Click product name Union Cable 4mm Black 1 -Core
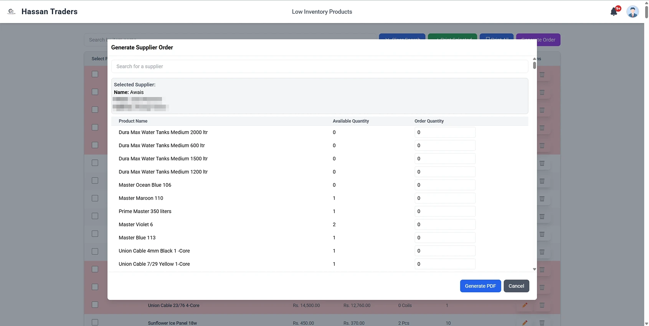 (x=154, y=251)
